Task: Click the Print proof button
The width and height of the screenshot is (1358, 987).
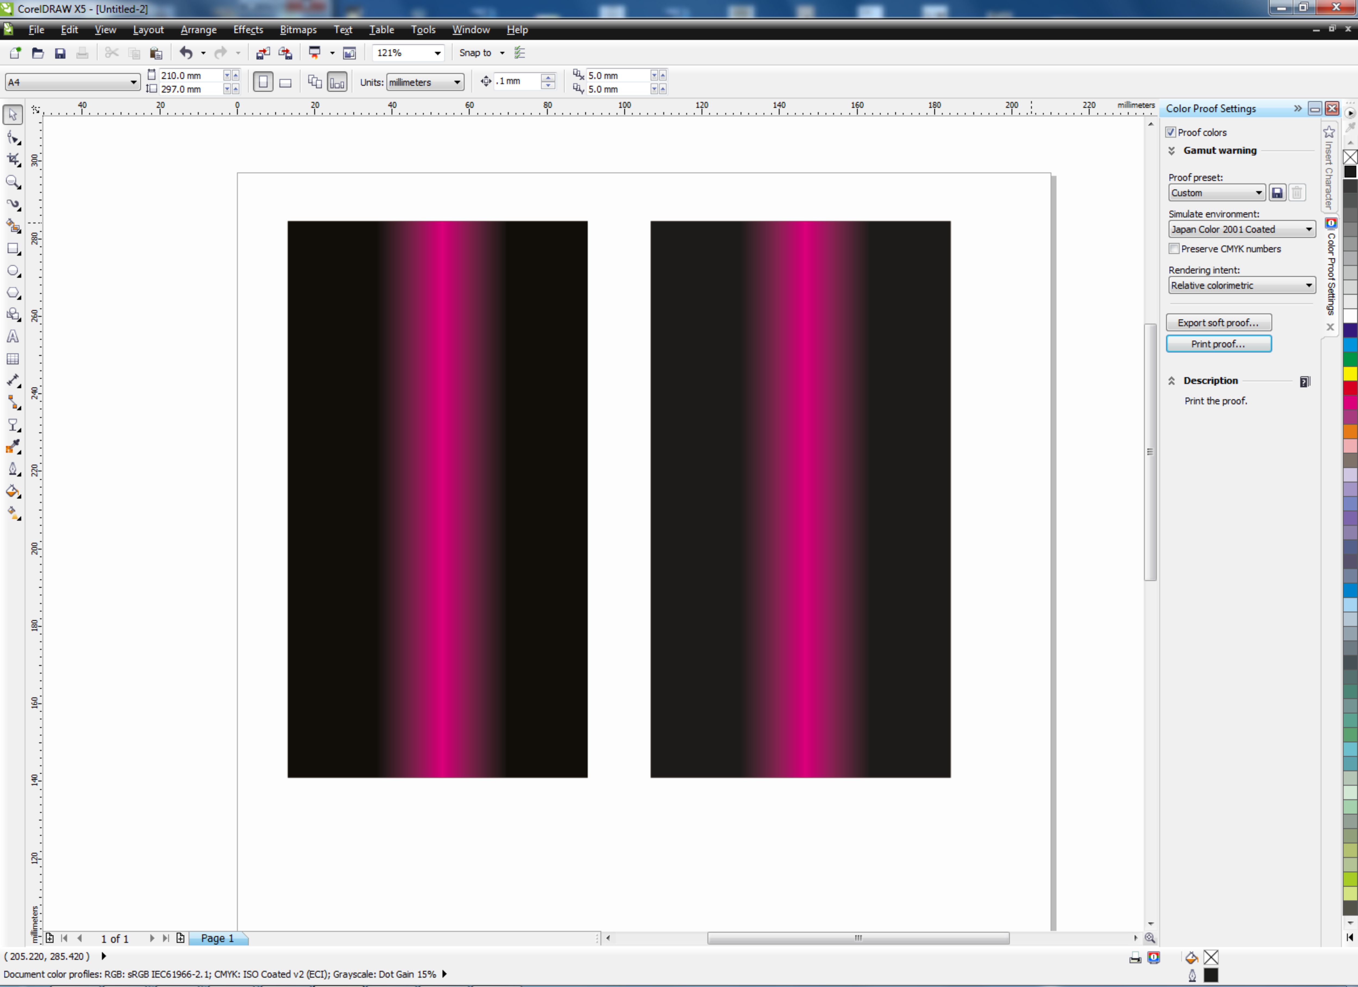Action: [1218, 344]
